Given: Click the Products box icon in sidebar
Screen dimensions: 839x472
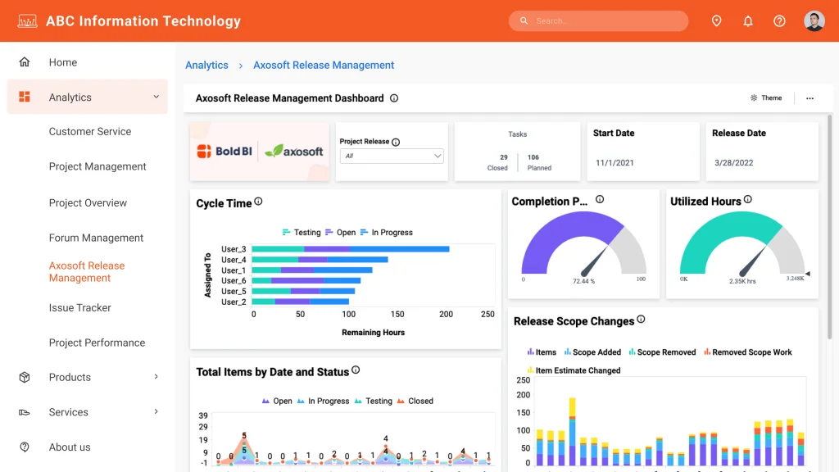Looking at the screenshot, I should [x=25, y=377].
